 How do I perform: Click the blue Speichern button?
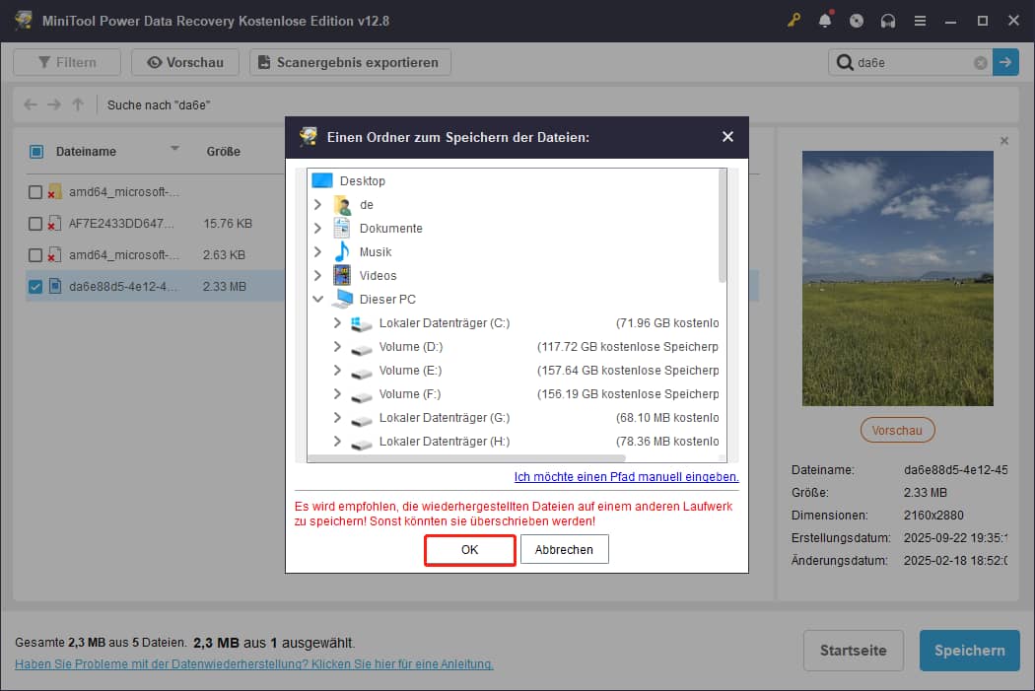(969, 650)
